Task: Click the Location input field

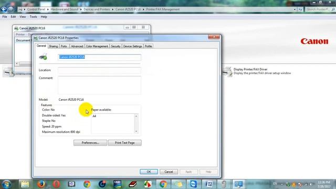Action: [x=99, y=70]
